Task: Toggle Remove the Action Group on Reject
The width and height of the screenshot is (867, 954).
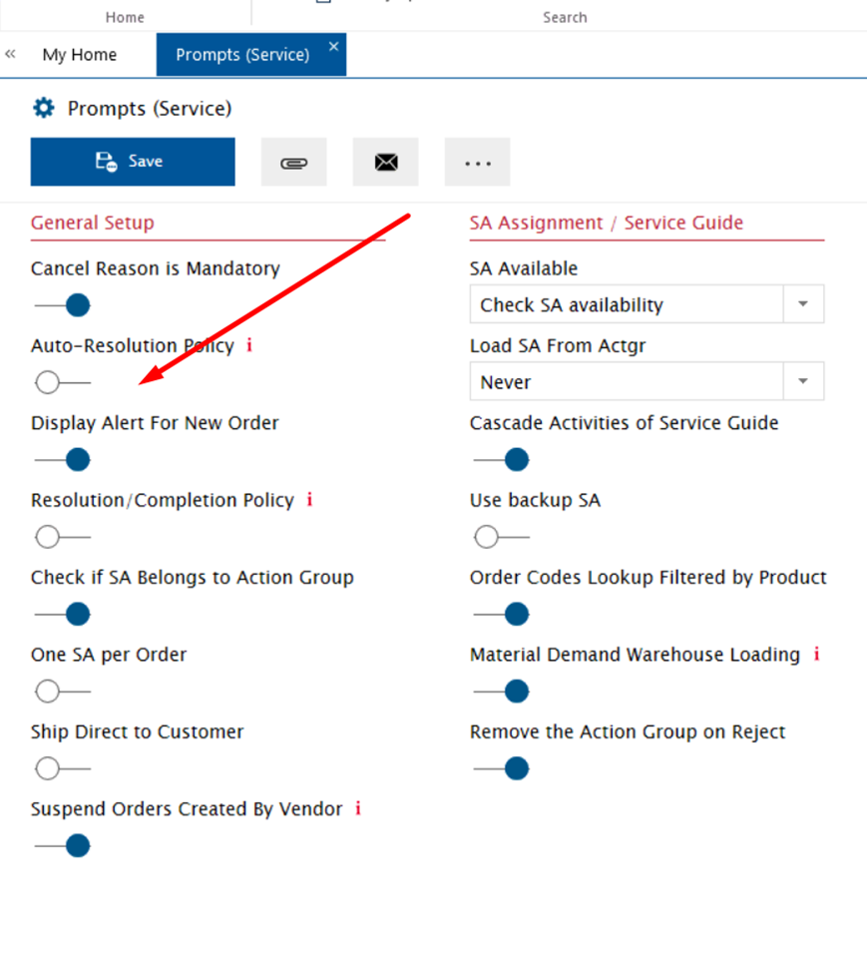Action: coord(501,768)
